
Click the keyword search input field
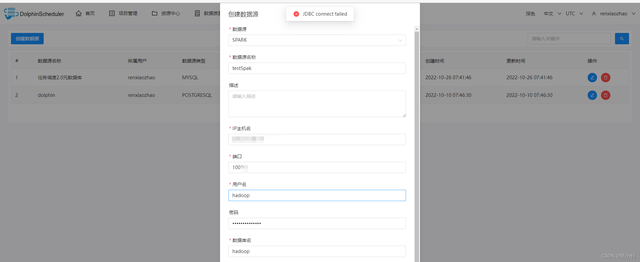click(569, 39)
